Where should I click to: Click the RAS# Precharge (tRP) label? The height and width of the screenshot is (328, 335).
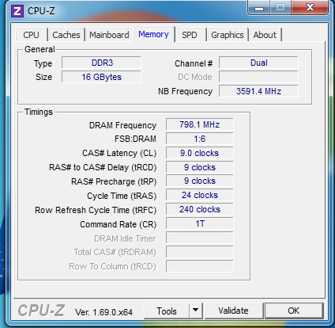(x=114, y=181)
